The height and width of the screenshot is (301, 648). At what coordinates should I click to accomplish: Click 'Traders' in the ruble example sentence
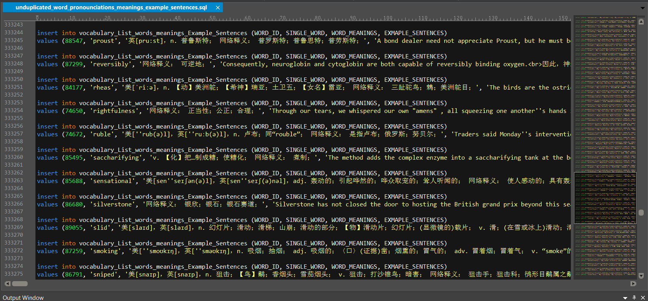(466, 134)
